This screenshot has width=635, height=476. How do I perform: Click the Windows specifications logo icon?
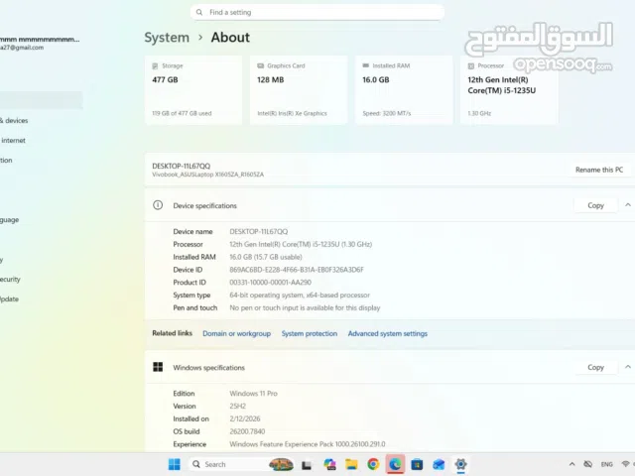click(158, 367)
